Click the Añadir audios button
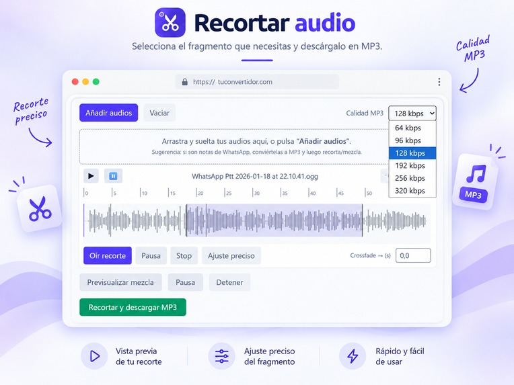Screen dimensions: 514x385 [108, 113]
